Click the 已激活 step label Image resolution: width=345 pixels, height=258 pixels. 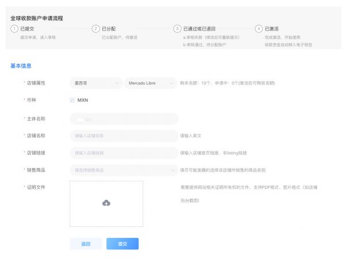click(272, 28)
